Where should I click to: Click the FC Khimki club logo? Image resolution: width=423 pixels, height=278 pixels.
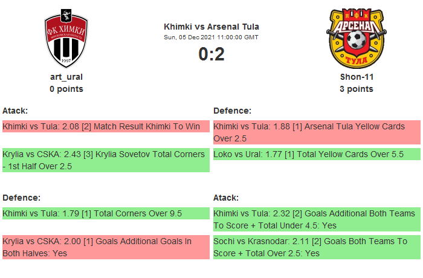[66, 39]
